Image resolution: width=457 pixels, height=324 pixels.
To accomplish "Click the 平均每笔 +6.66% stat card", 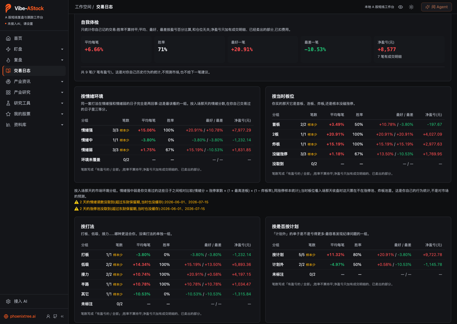I will 116,49.
